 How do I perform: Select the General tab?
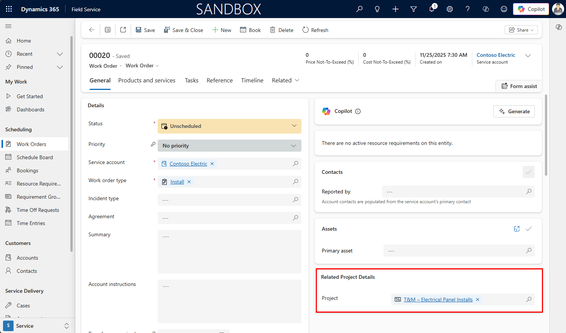coord(100,81)
